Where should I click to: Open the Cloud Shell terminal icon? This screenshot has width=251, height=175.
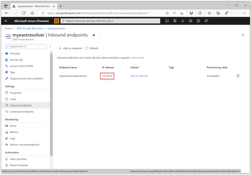(167, 21)
